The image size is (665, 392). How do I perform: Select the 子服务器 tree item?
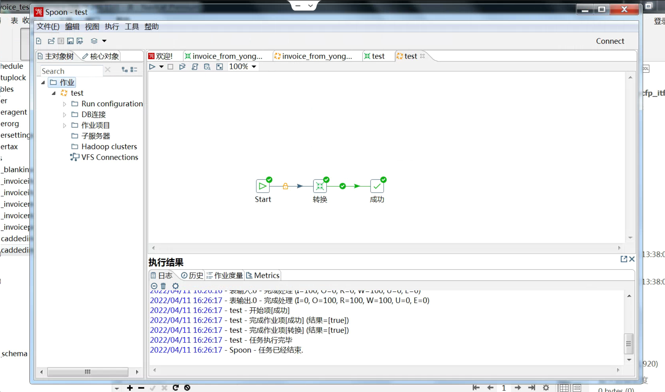coord(91,136)
